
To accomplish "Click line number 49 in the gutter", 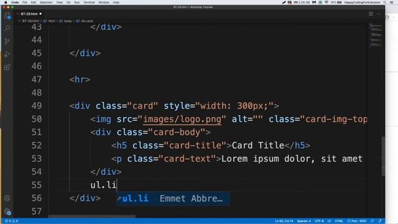I will [x=37, y=106].
